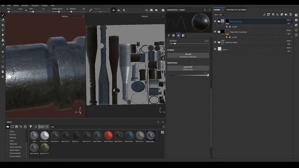299x168 pixels.
Task: Open the Base Color channel dropdown
Action: pos(220,14)
